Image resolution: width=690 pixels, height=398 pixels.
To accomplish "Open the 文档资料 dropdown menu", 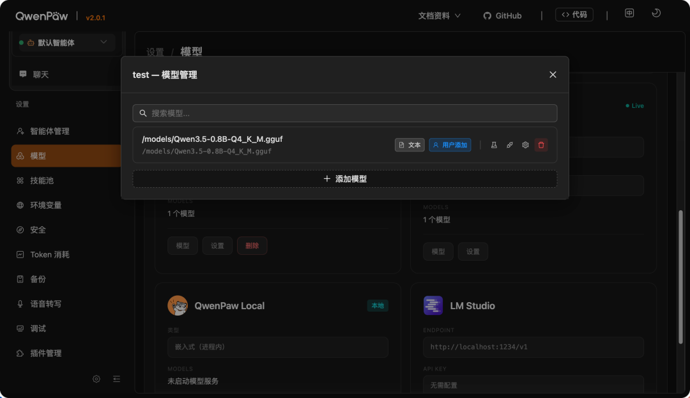I will point(439,16).
